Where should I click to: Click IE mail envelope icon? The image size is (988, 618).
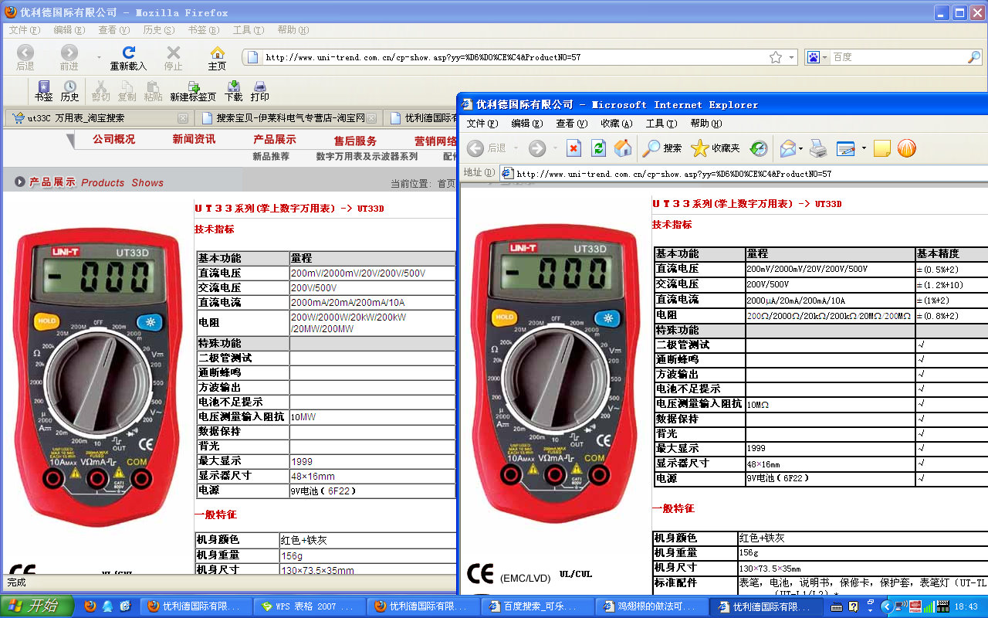787,148
